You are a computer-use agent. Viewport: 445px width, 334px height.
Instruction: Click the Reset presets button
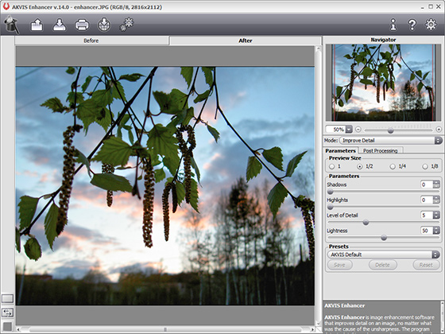pos(426,265)
